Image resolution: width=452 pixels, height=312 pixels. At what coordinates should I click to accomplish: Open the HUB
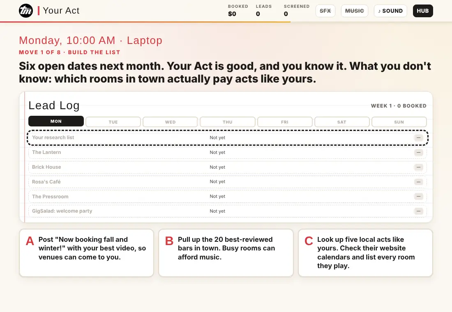pos(422,11)
